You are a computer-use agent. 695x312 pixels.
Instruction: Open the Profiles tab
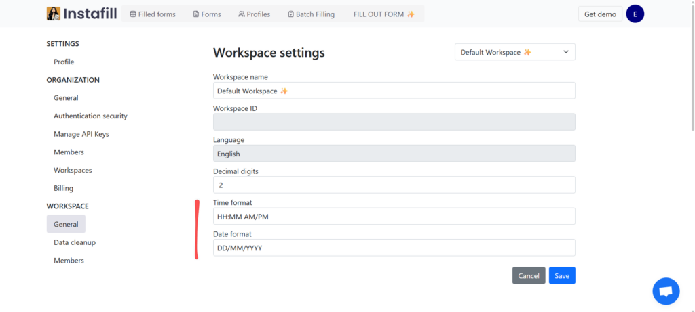coord(254,14)
